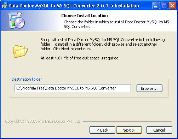This screenshot has width=178, height=139.
Task: Click the Browse... button
Action: (149, 88)
